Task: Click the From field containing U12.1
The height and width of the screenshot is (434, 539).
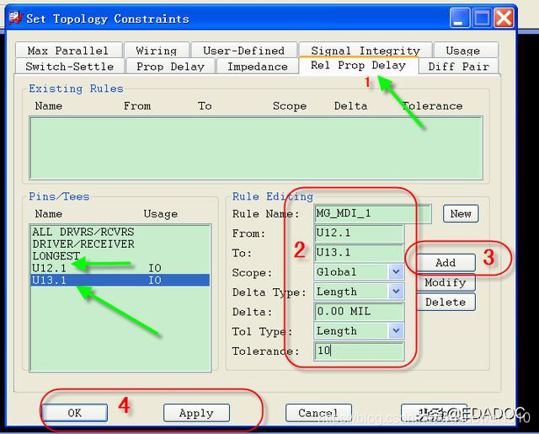Action: [359, 233]
